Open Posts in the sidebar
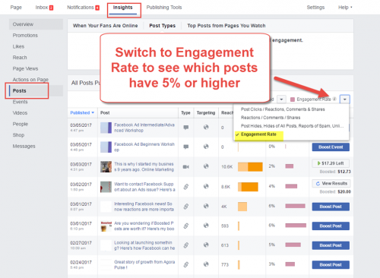Screen dimensions: 380x278 coord(20,90)
